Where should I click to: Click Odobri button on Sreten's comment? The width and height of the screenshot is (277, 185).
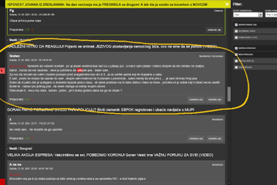coord(215,99)
